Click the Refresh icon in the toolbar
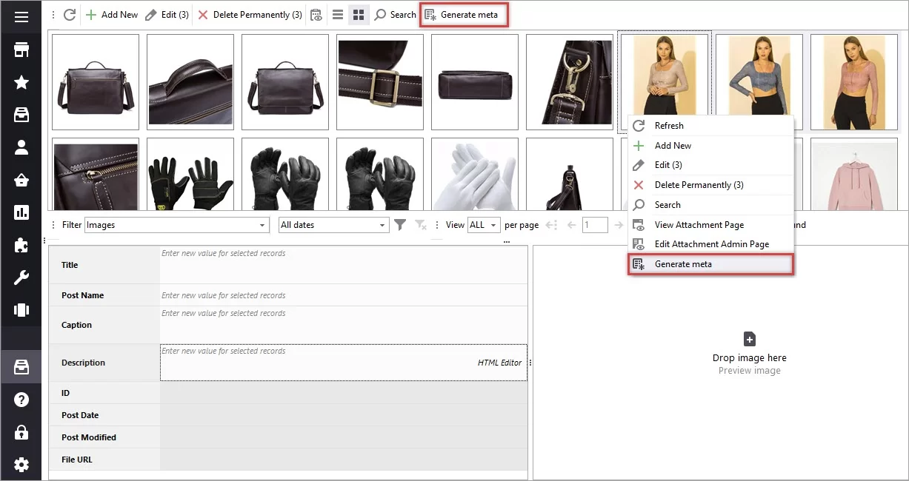This screenshot has height=481, width=909. 69,14
